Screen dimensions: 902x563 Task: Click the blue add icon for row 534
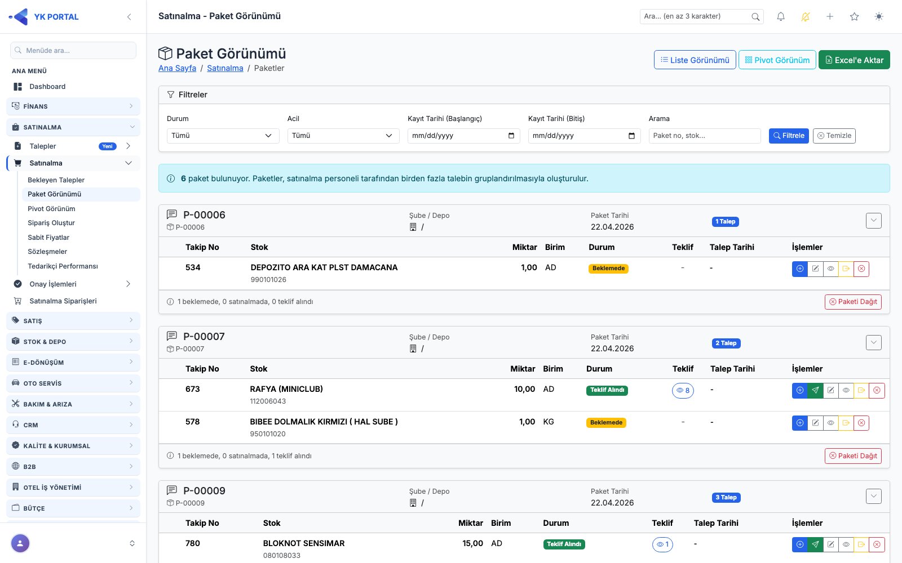pos(800,269)
